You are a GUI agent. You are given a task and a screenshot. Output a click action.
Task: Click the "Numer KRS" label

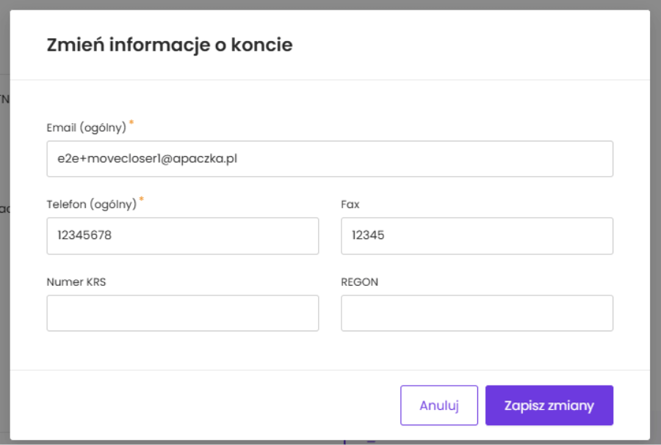pyautogui.click(x=76, y=282)
